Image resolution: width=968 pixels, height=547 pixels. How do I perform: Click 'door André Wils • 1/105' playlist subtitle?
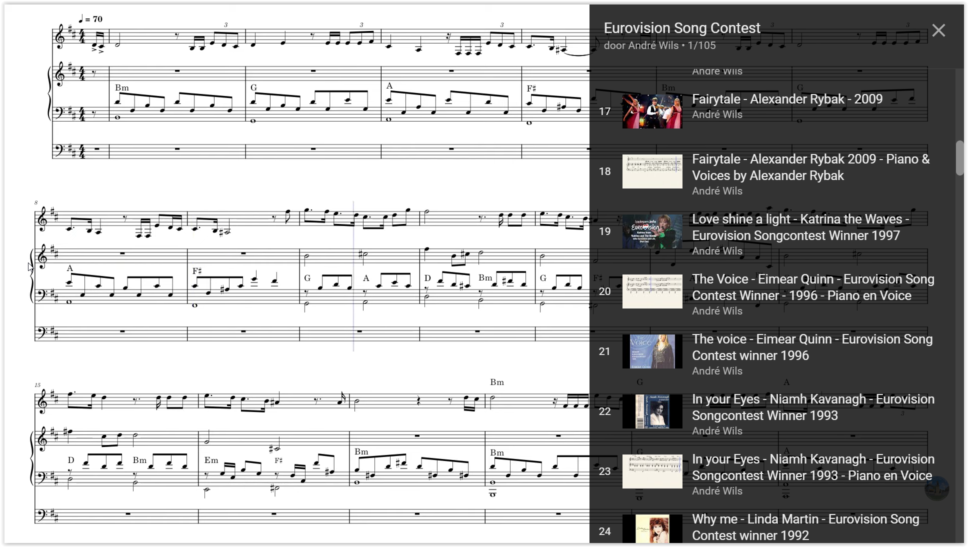tap(659, 45)
